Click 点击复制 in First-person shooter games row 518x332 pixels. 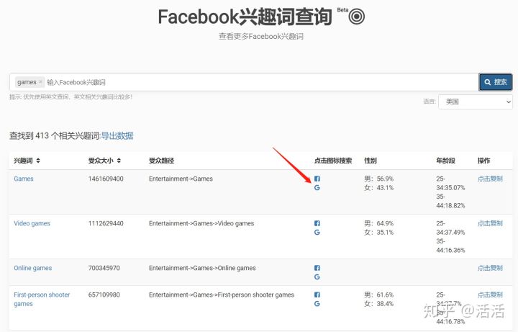click(x=490, y=295)
